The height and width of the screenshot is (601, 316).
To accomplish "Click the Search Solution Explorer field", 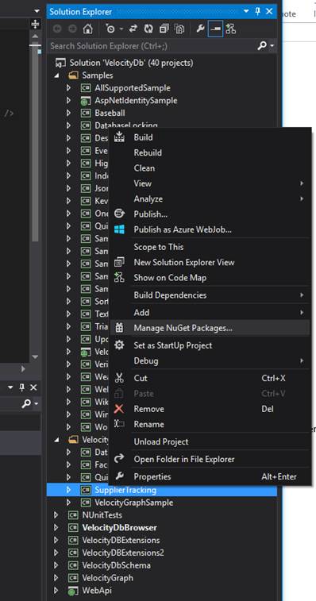I will pos(152,46).
